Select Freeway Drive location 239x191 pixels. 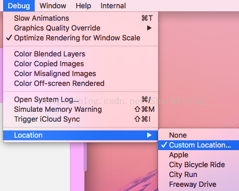[199, 184]
